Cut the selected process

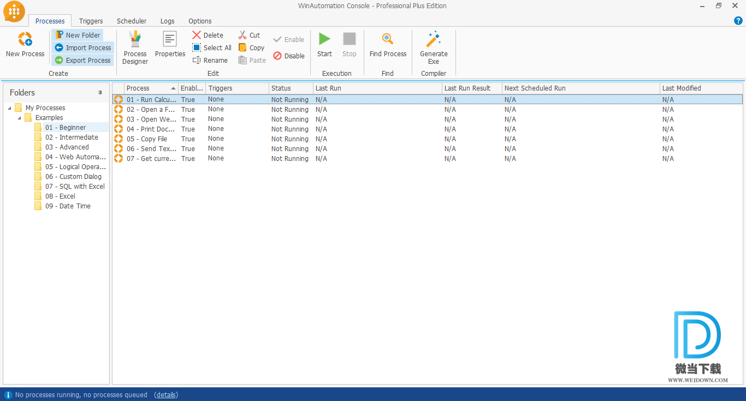click(x=249, y=35)
